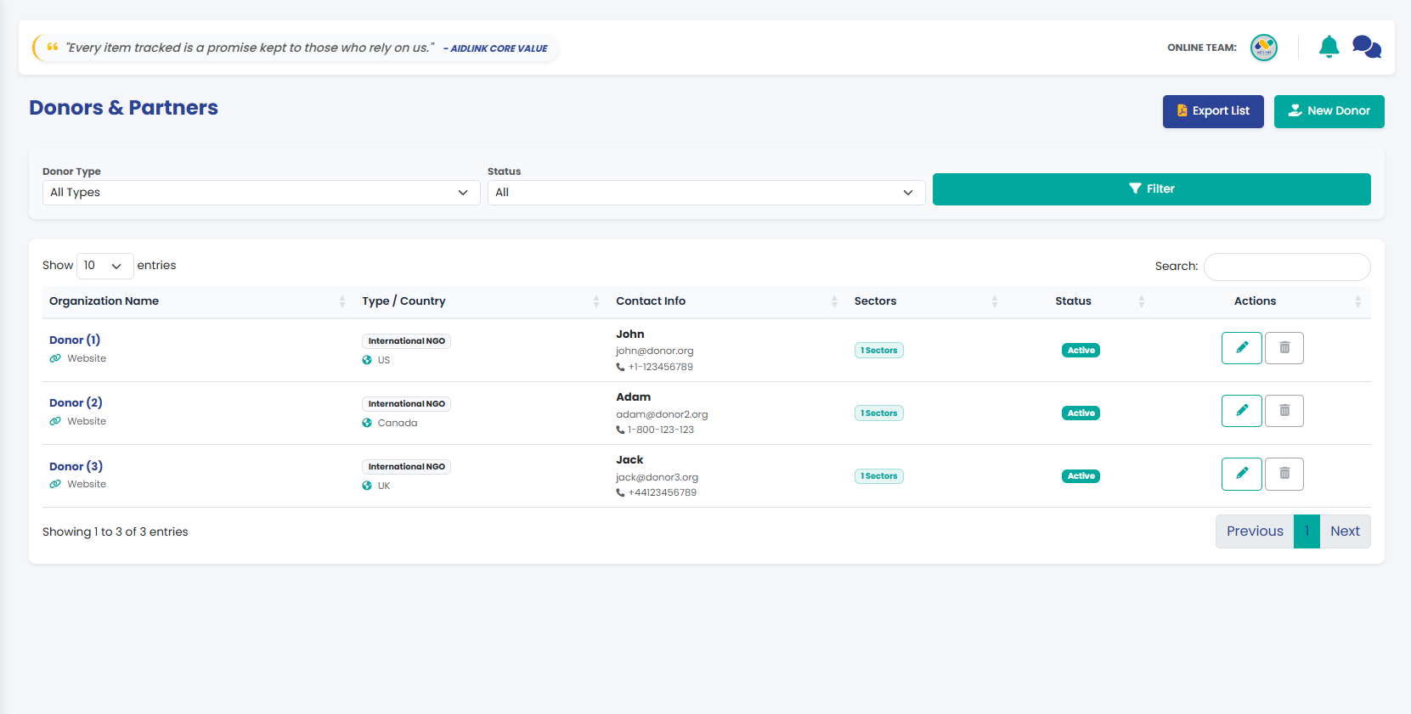The height and width of the screenshot is (714, 1411).
Task: Open the chat messages icon
Action: pyautogui.click(x=1367, y=47)
